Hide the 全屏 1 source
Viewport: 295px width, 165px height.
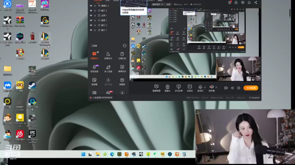click(x=91, y=15)
